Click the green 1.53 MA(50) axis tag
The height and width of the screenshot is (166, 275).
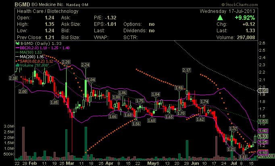(x=263, y=122)
